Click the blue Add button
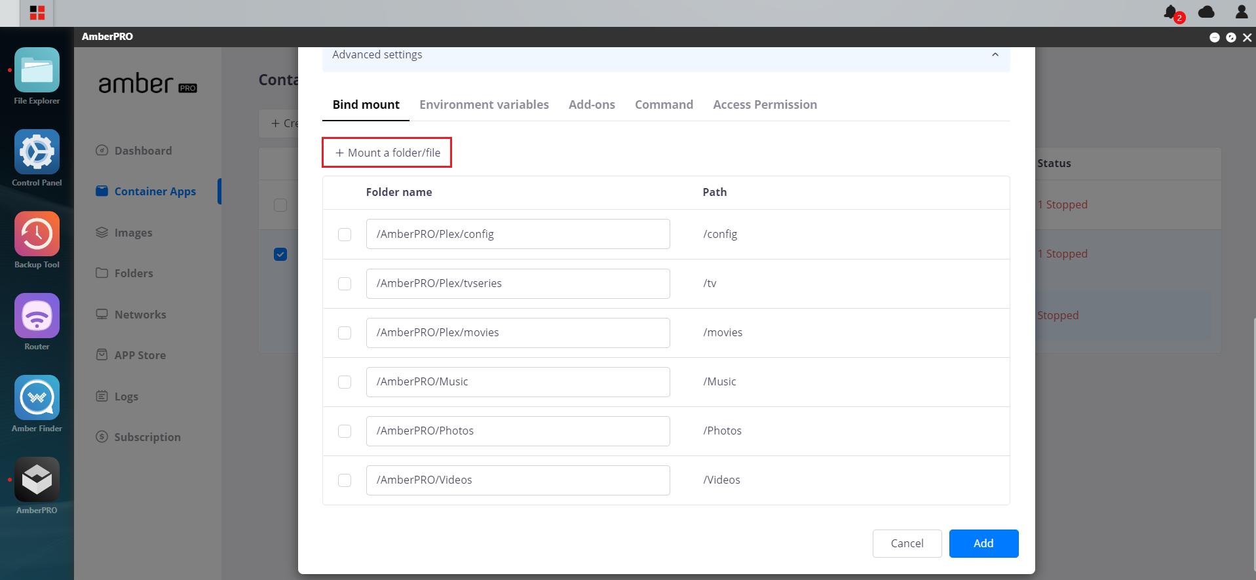Viewport: 1256px width, 580px height. pyautogui.click(x=983, y=543)
